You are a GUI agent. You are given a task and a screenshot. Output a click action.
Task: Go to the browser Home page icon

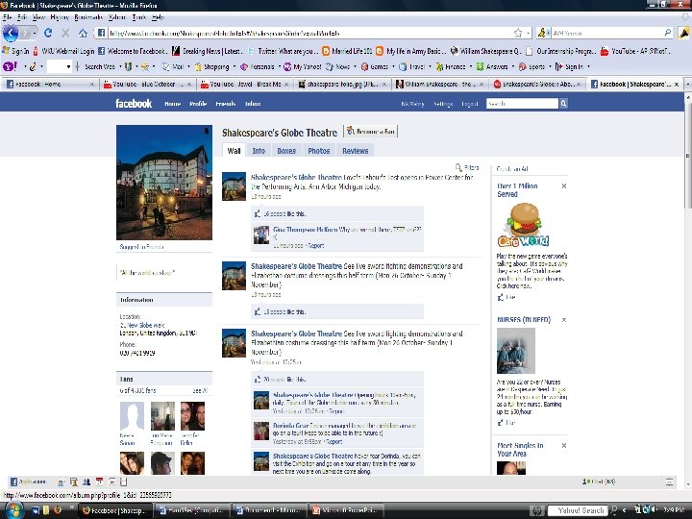click(x=83, y=33)
